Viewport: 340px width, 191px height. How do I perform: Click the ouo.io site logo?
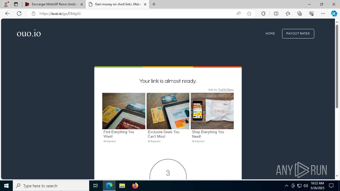29,34
